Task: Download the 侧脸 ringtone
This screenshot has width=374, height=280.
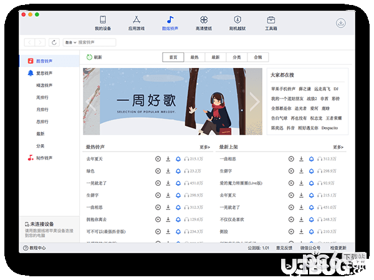Action: tap(302, 231)
